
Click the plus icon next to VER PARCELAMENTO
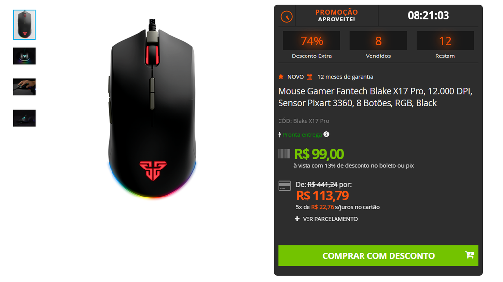click(297, 219)
